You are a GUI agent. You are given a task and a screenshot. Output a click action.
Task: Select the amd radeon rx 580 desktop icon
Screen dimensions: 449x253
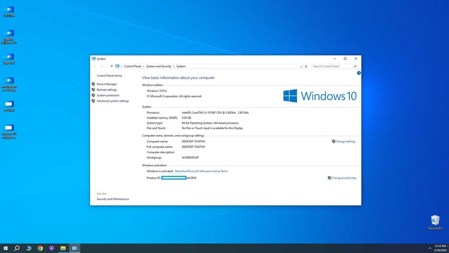pyautogui.click(x=9, y=84)
